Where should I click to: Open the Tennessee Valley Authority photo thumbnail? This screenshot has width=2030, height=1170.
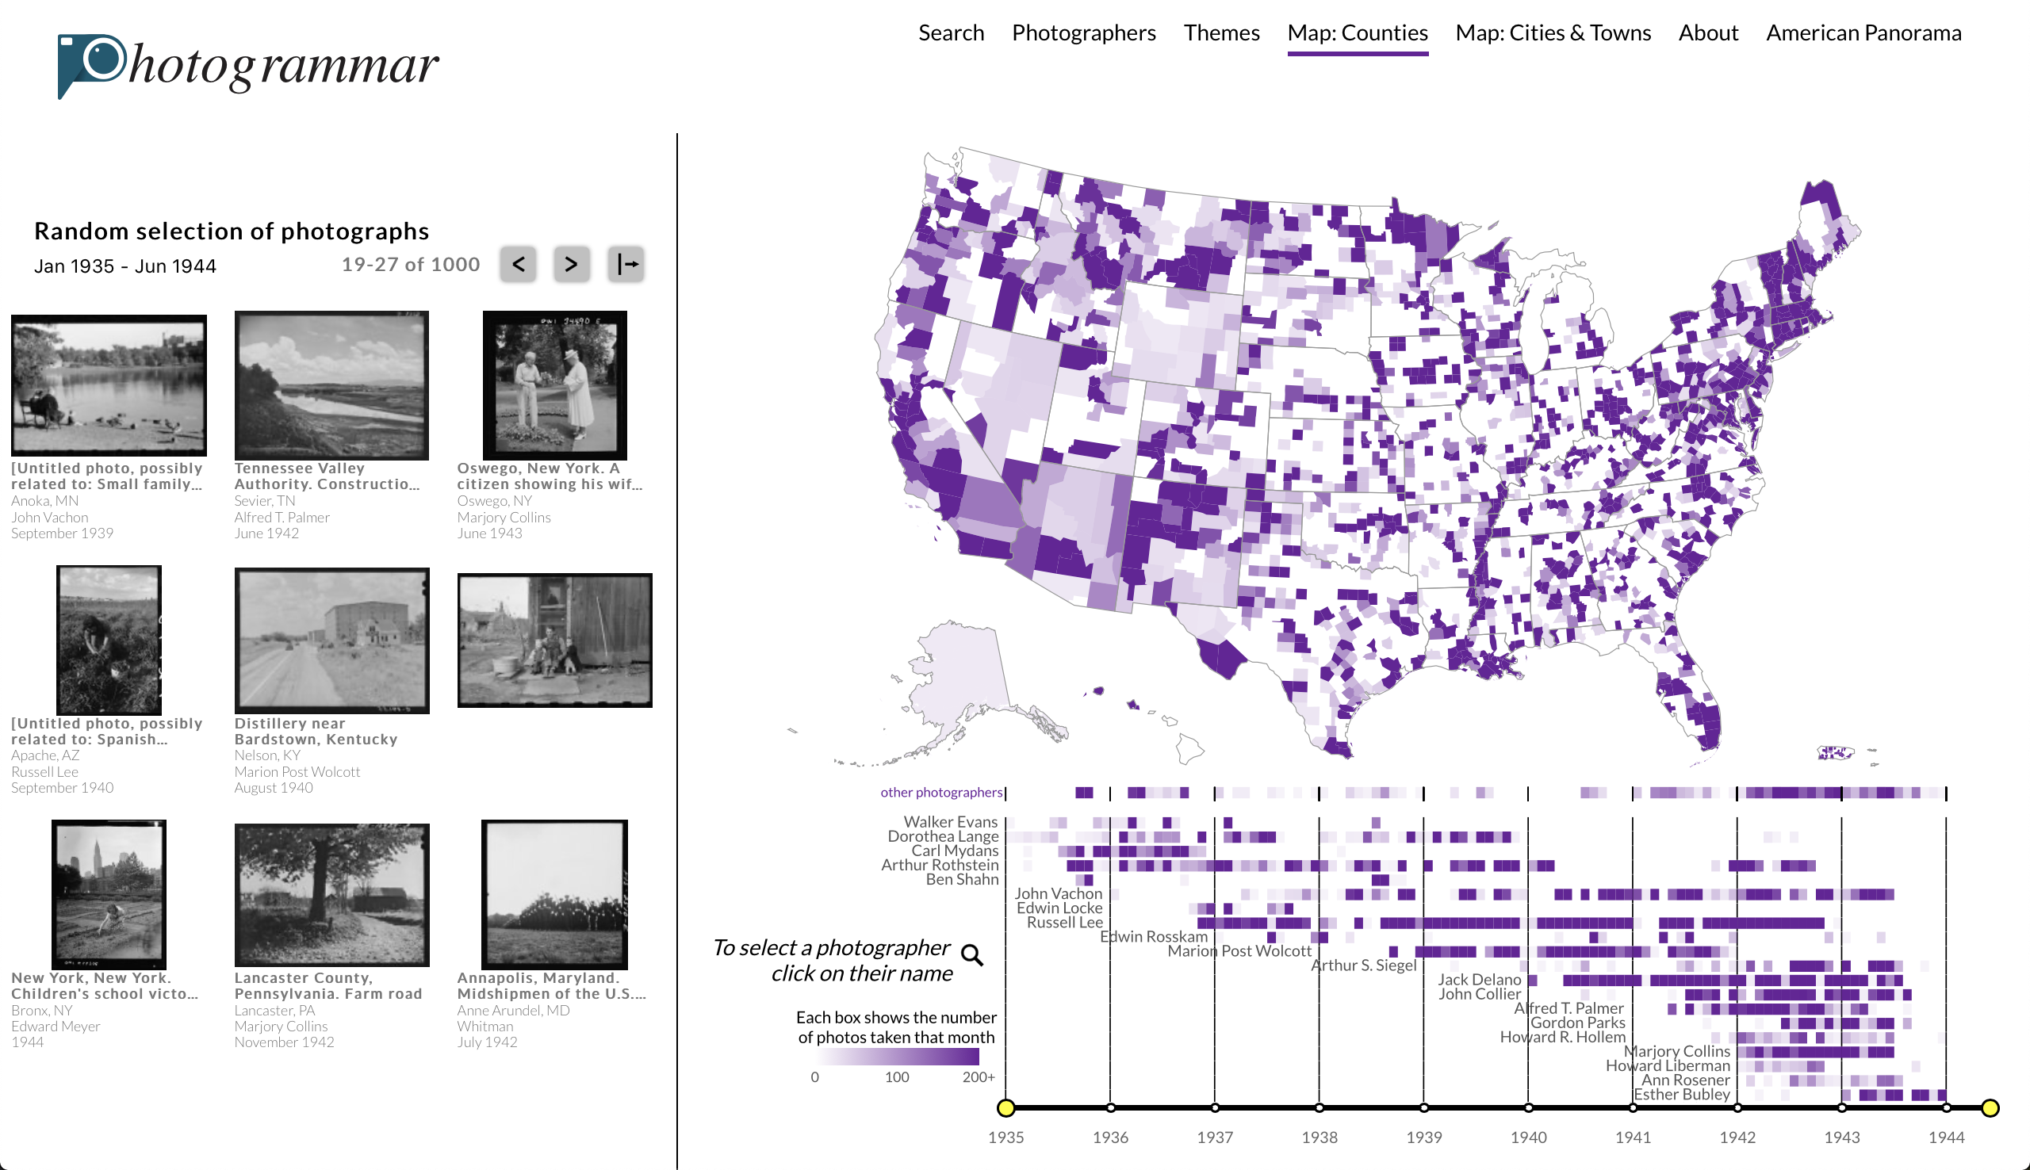(x=331, y=385)
